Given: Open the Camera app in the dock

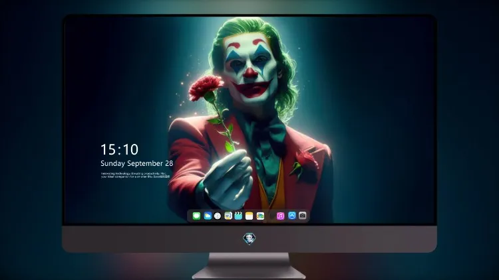Looking at the screenshot, I should [303, 216].
